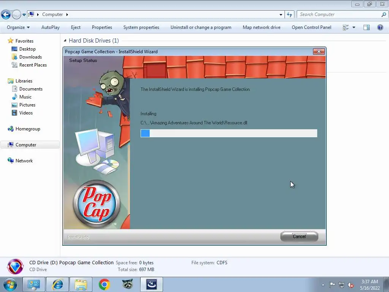This screenshot has width=389, height=292.
Task: Eject the CD drive
Action: 76,27
